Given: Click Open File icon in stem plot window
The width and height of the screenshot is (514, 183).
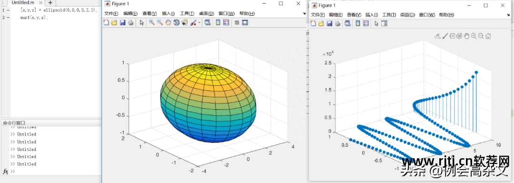Looking at the screenshot, I should [x=321, y=23].
